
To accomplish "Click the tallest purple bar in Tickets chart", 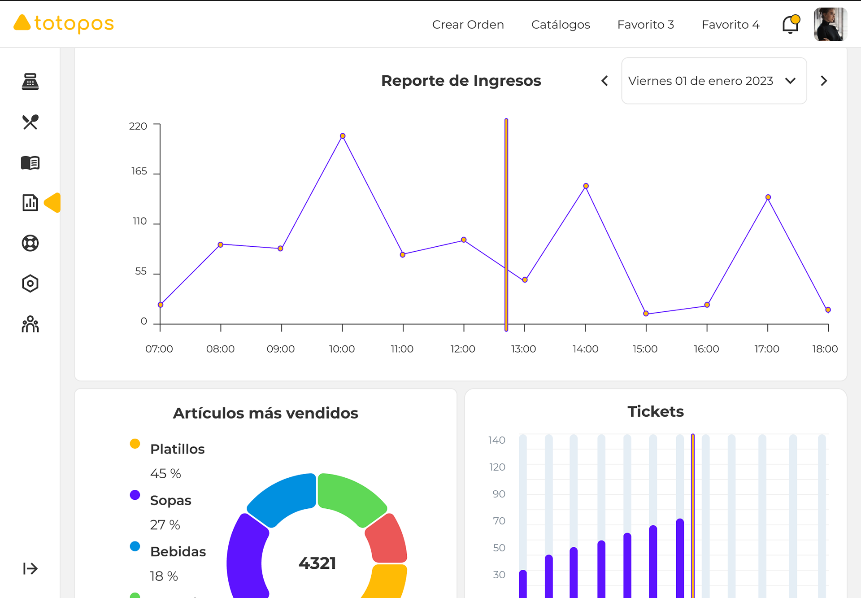I will pos(680,558).
